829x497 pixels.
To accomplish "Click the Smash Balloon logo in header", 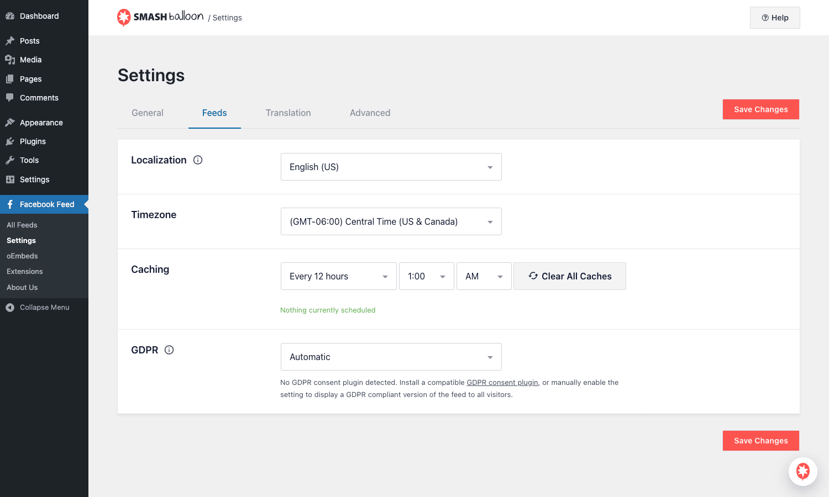I will (x=160, y=17).
